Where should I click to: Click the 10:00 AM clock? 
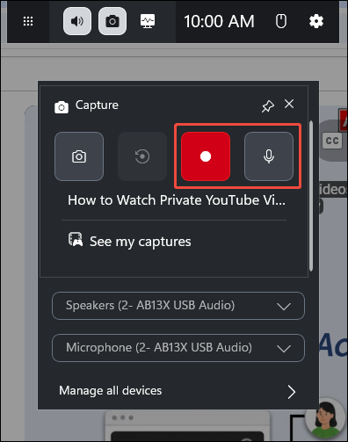(219, 21)
